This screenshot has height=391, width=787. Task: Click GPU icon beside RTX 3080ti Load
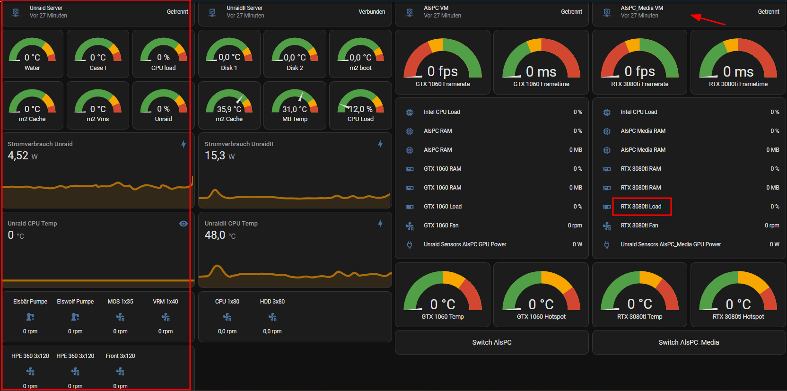point(607,207)
